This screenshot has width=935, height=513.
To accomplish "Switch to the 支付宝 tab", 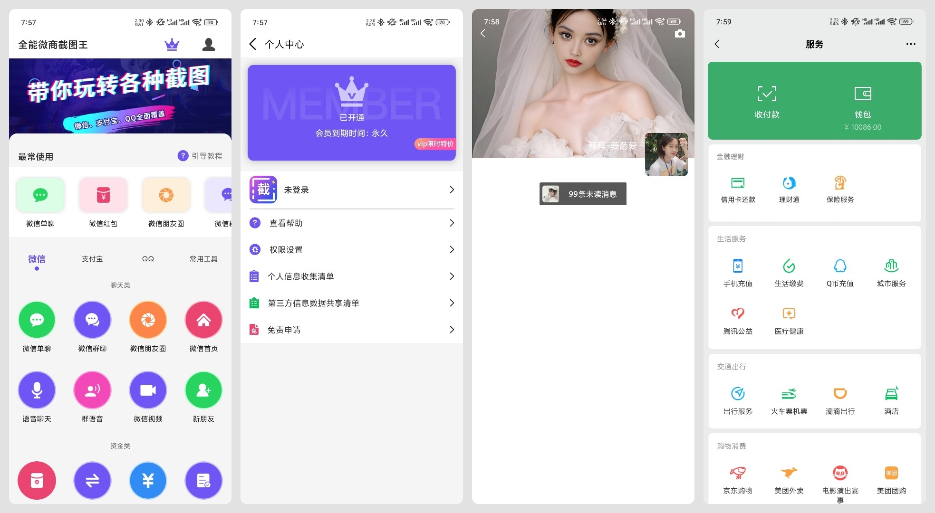I will [x=92, y=259].
